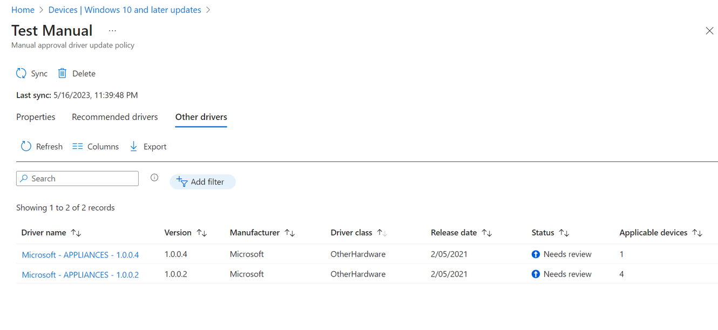The height and width of the screenshot is (330, 718).
Task: Sort the table by Version
Action: (x=202, y=233)
